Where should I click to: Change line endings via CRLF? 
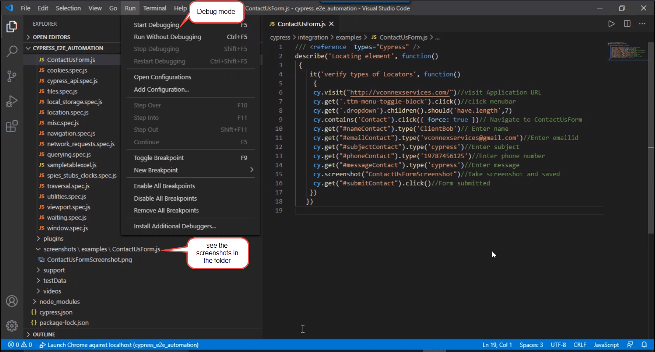[580, 345]
